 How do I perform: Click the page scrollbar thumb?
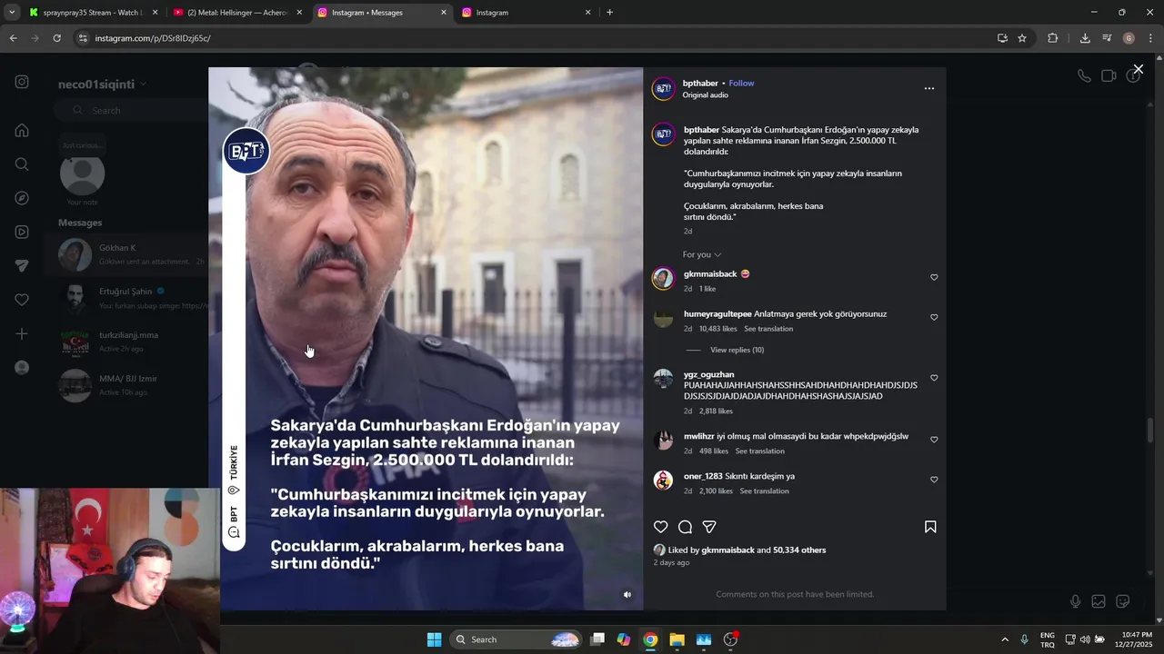[1149, 429]
